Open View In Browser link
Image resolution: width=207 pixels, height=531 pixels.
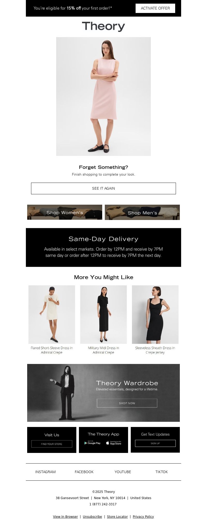coord(65,517)
